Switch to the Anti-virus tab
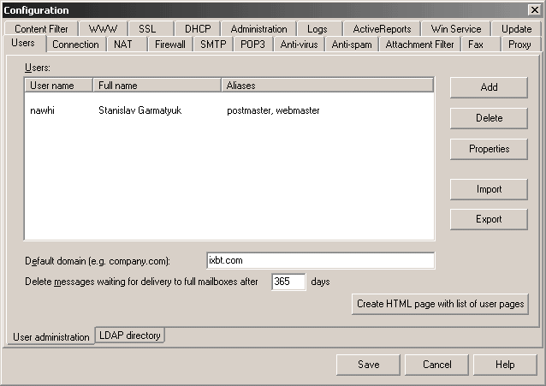 click(x=299, y=45)
